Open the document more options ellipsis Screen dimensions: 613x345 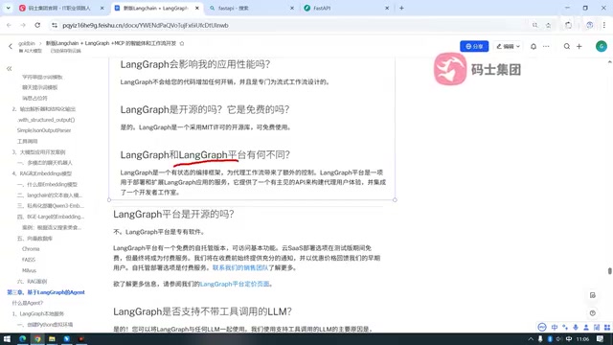pyautogui.click(x=546, y=46)
